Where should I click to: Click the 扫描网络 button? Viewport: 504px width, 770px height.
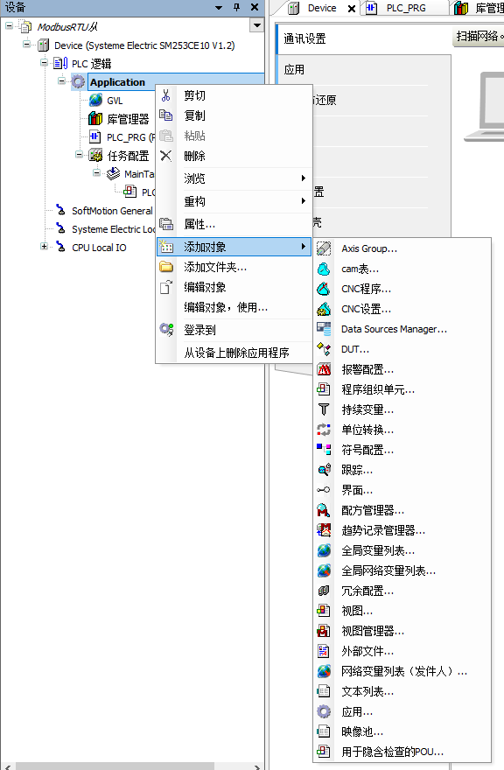[x=478, y=37]
